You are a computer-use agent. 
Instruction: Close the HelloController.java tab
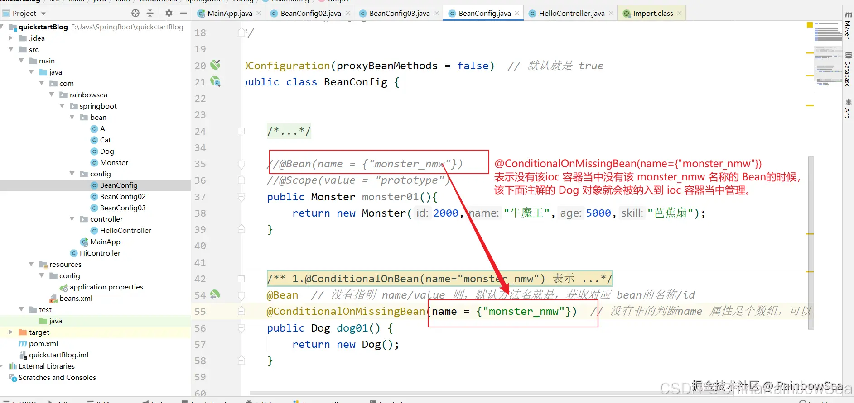coord(611,13)
